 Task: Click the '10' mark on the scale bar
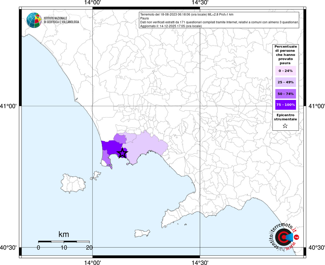pyautogui.click(x=64, y=247)
